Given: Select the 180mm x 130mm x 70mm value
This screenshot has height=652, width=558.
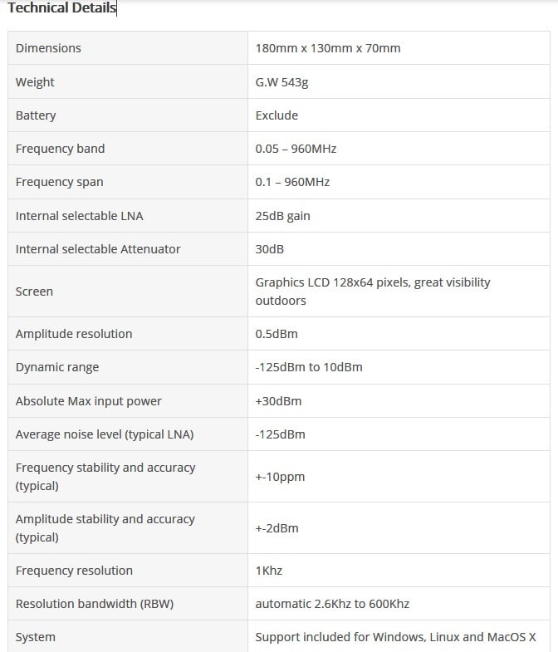Looking at the screenshot, I should pyautogui.click(x=328, y=48).
